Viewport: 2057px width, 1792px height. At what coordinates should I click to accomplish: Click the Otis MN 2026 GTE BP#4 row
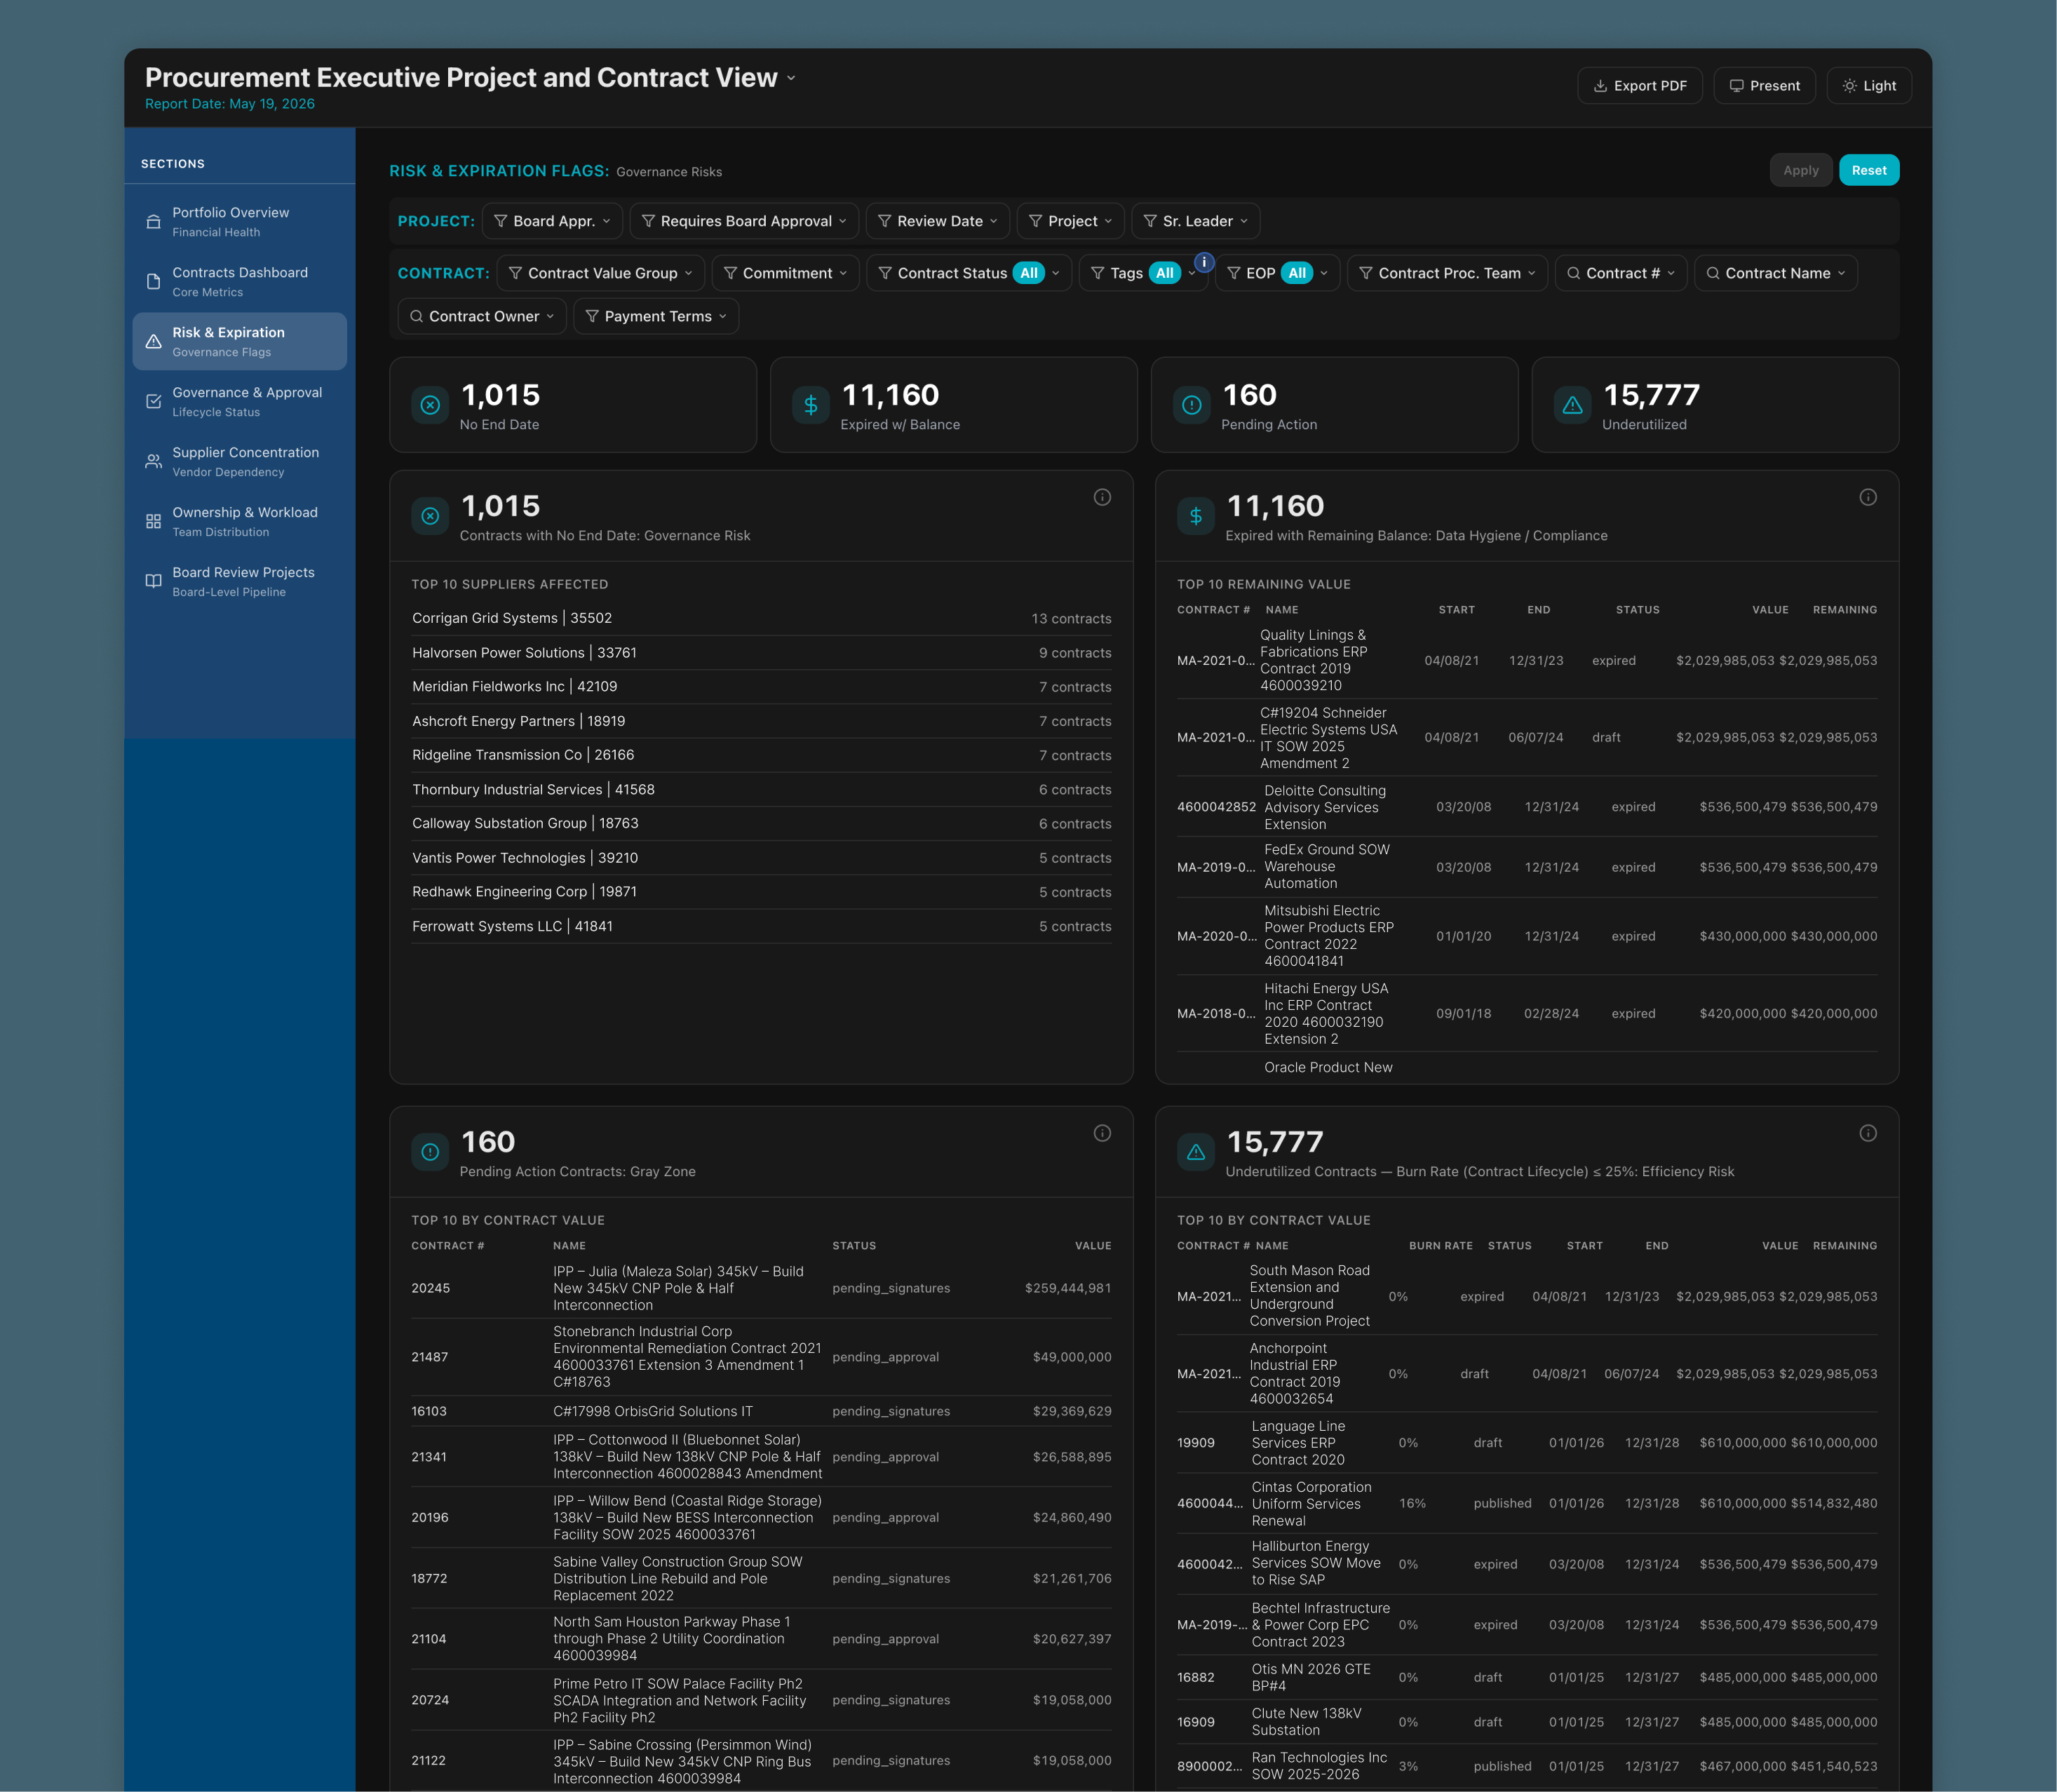(x=1527, y=1677)
